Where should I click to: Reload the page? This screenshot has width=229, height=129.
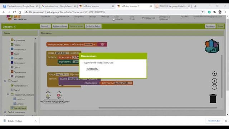(14, 12)
